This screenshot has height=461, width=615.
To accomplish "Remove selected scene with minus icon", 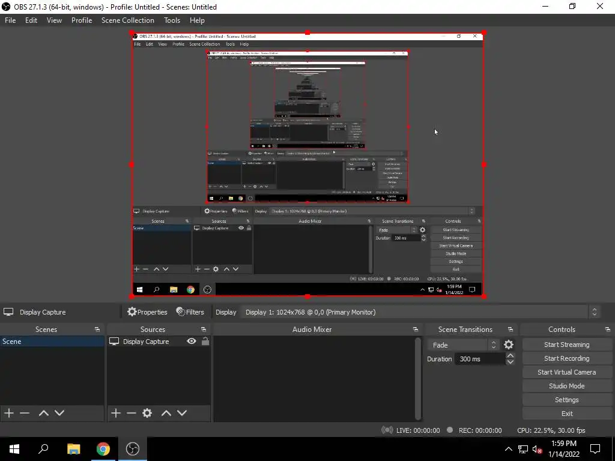I will [x=25, y=413].
